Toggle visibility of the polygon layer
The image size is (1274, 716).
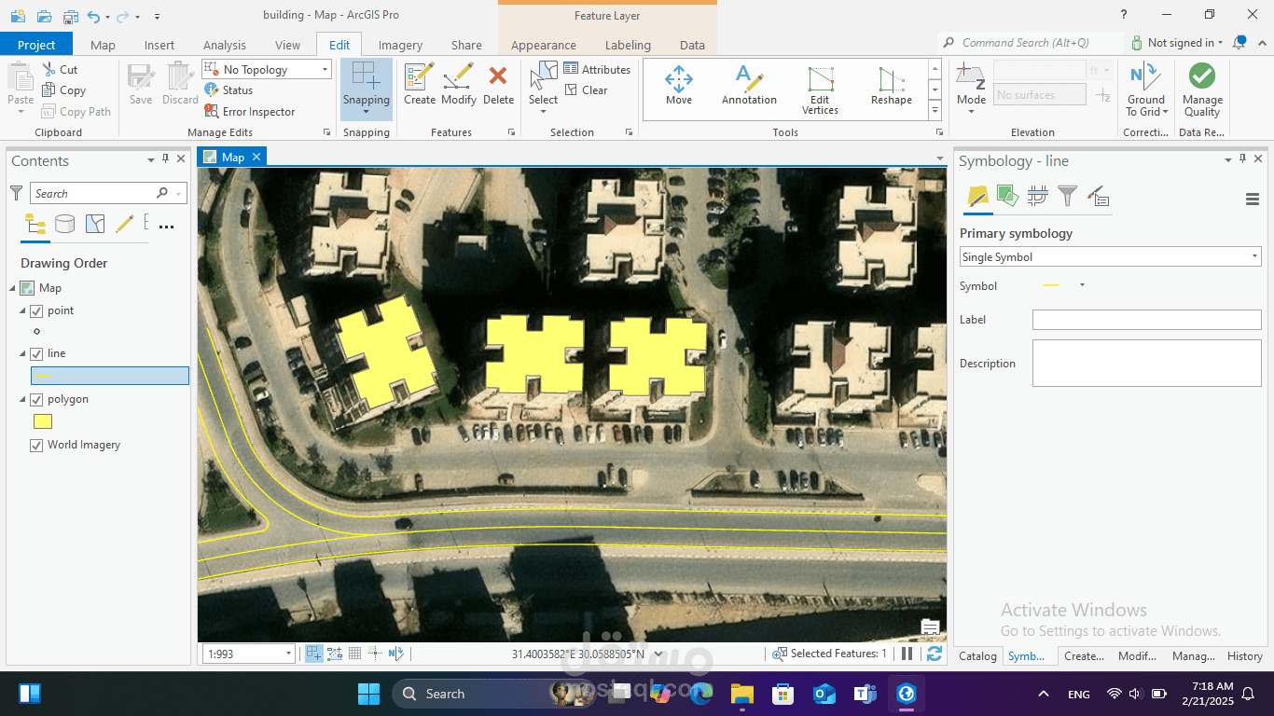pyautogui.click(x=36, y=399)
